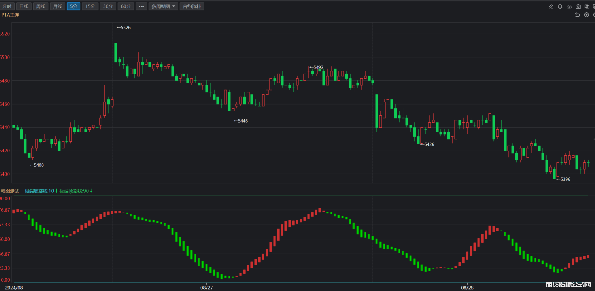Click the overlapping windows icon

click(x=587, y=6)
